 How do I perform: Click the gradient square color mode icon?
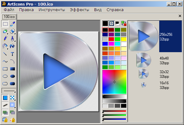pyautogui.click(x=112, y=23)
